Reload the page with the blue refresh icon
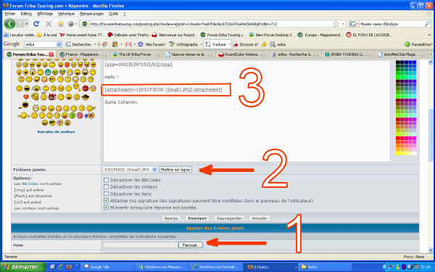This screenshot has width=435, height=272. click(36, 24)
